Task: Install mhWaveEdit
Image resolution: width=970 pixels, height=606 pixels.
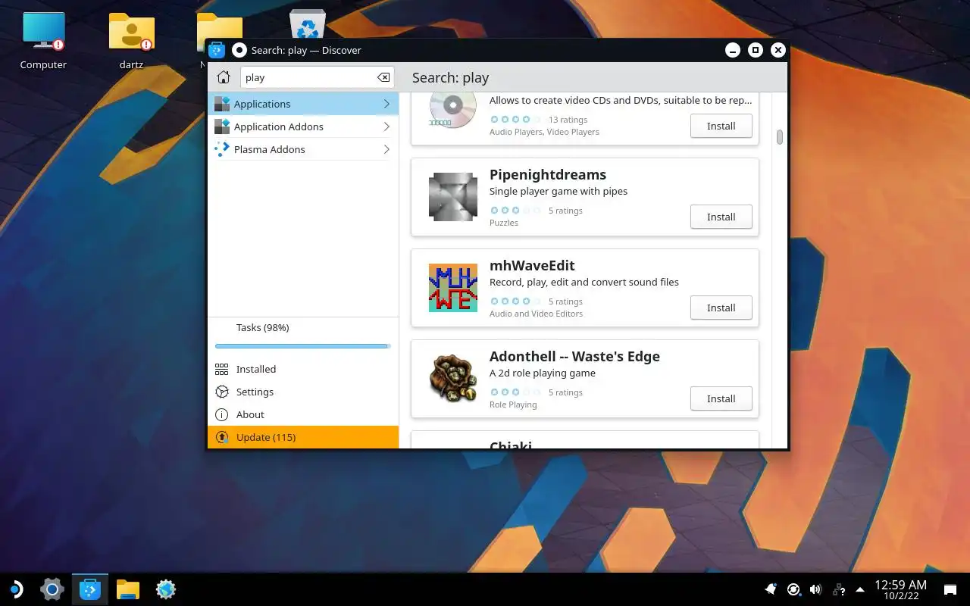Action: 721,308
